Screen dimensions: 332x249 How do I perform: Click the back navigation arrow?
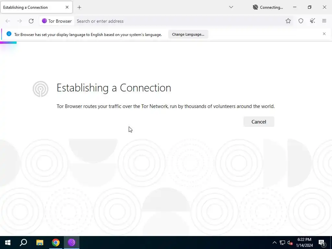click(x=8, y=21)
